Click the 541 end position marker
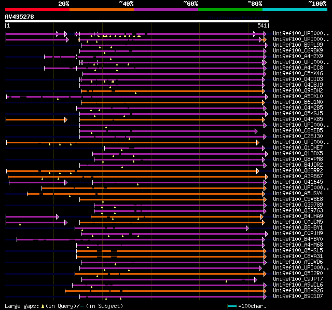332x310 pixels. pos(262,25)
